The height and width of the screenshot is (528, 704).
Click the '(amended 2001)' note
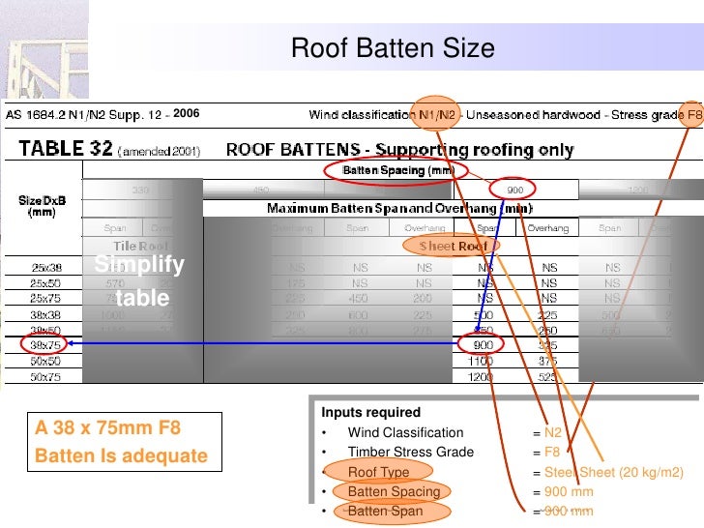159,151
